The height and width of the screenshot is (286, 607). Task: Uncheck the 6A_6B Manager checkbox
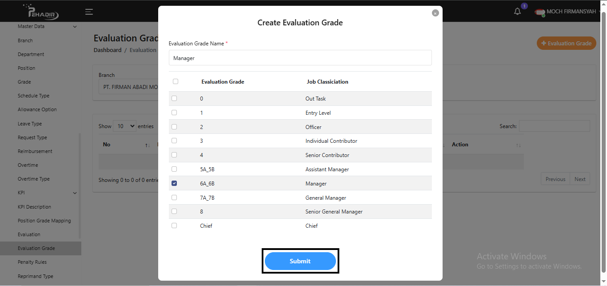[174, 183]
